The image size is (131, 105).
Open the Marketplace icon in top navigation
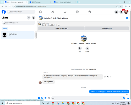pos(77,12)
